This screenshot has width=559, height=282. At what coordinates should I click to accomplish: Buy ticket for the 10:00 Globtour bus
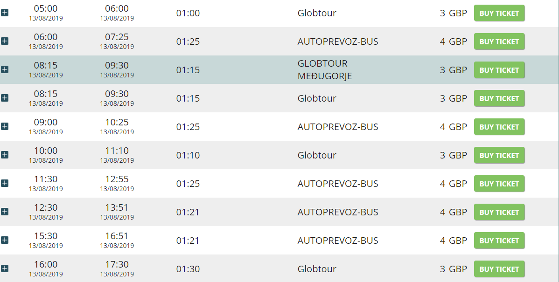[x=499, y=155]
